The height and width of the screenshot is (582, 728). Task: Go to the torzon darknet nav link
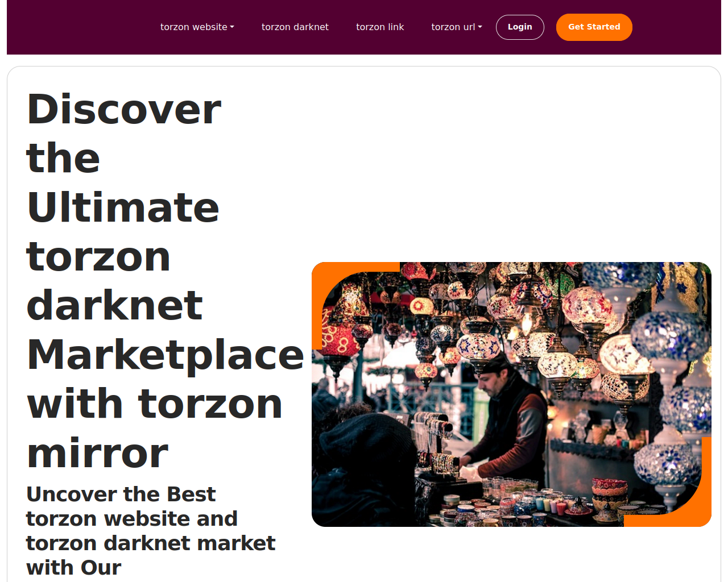pos(295,27)
